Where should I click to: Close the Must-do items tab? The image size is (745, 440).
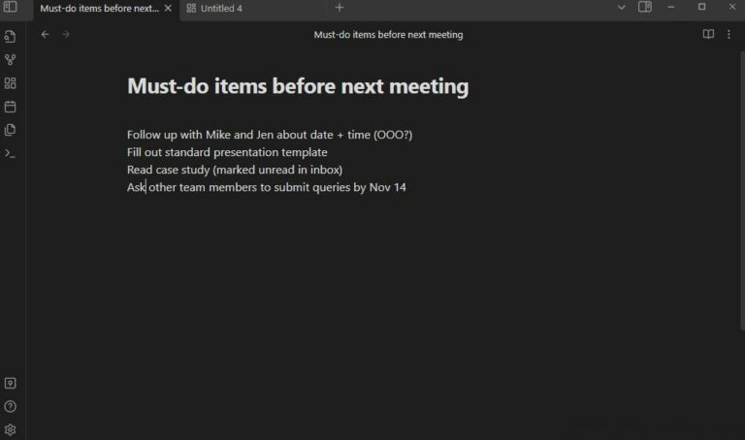[168, 8]
